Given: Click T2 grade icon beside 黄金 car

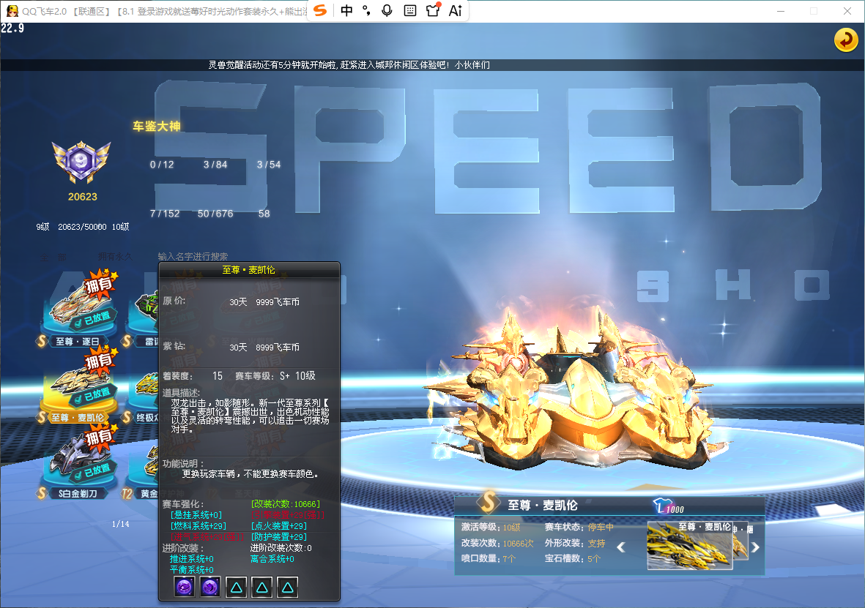Looking at the screenshot, I should [x=127, y=493].
